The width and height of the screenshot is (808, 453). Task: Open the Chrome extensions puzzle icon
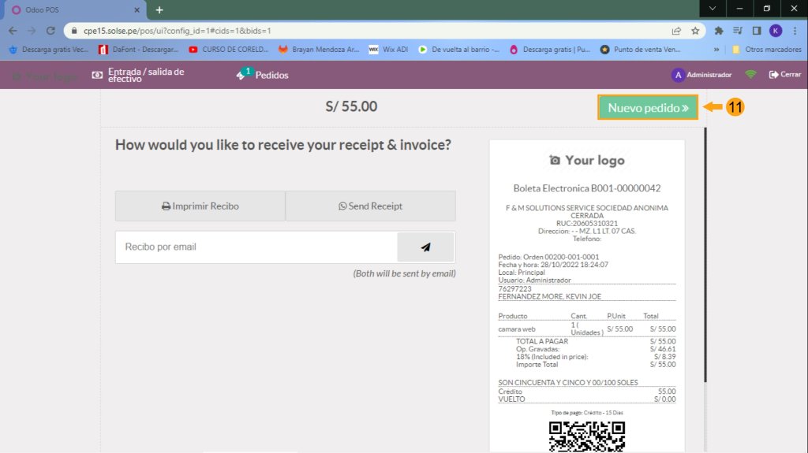coord(719,31)
